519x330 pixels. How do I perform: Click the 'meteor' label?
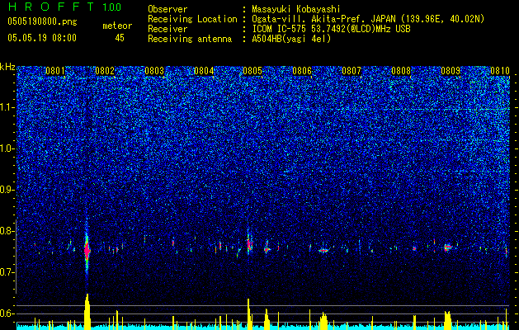pyautogui.click(x=117, y=26)
